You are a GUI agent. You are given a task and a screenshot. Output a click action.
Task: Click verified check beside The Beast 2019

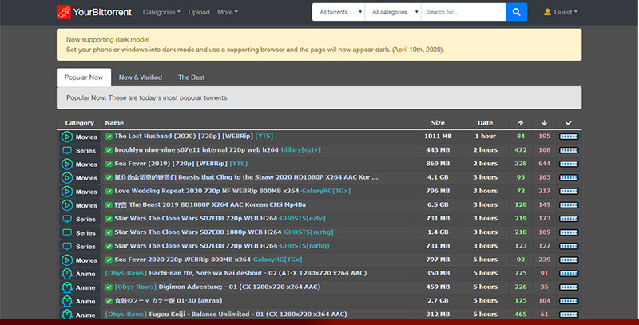click(109, 205)
